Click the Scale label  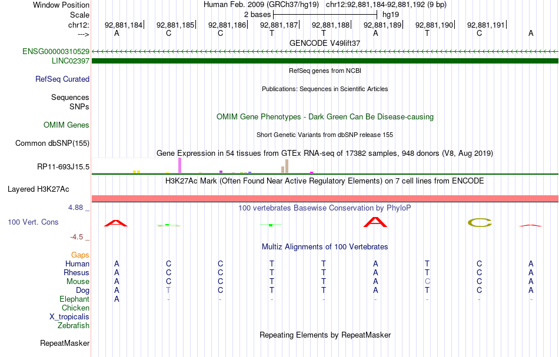click(x=79, y=15)
